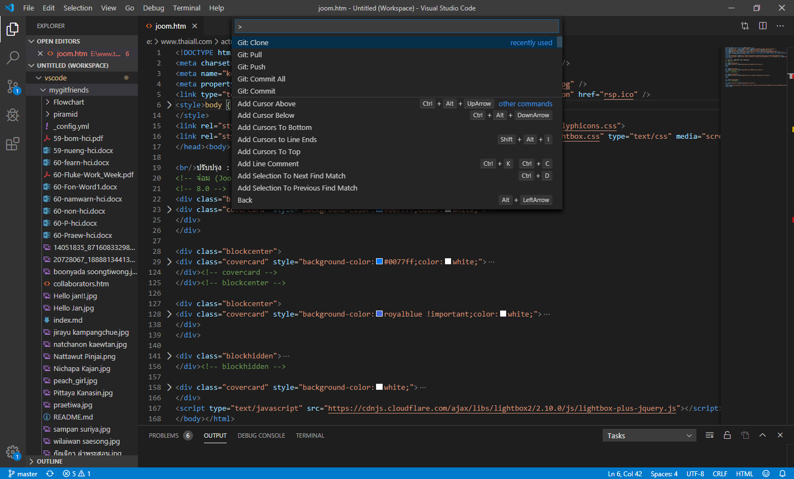Click the command palette input field

[397, 26]
